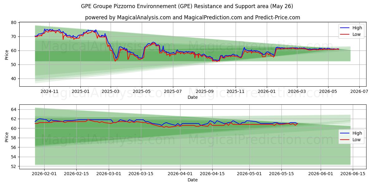Click the '2025-07' x-axis tick label
374x187 pixels.
[173, 92]
